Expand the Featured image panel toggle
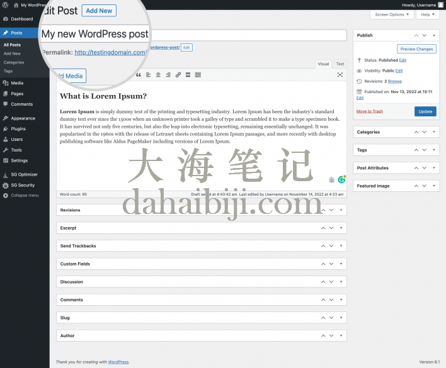 434,186
